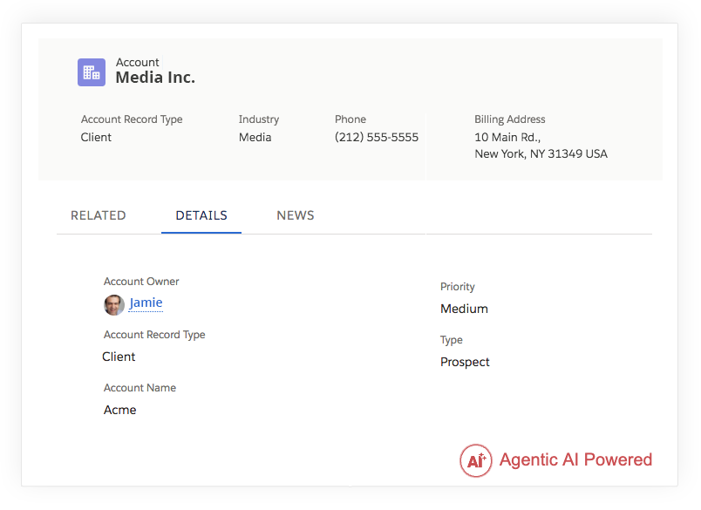Click the phone number (212) 555-5555

point(377,137)
